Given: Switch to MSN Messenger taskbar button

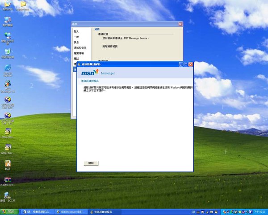Looking at the screenshot, I should point(71,212).
